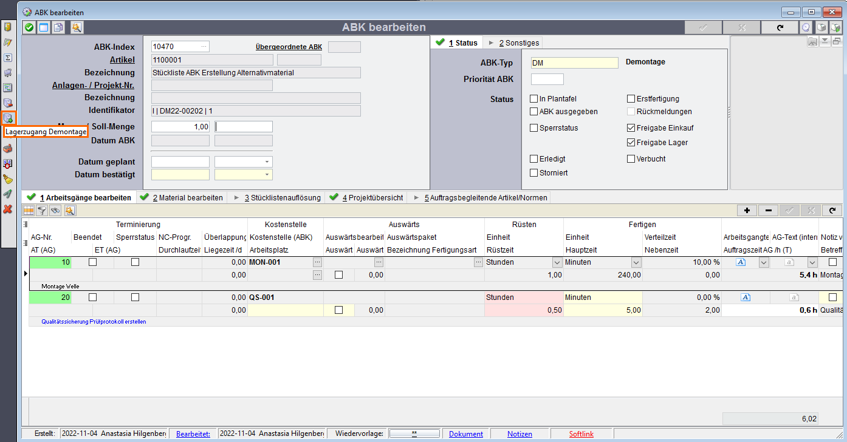The height and width of the screenshot is (442, 847).
Task: Click the magic wand icon in top toolbar
Action: (77, 27)
